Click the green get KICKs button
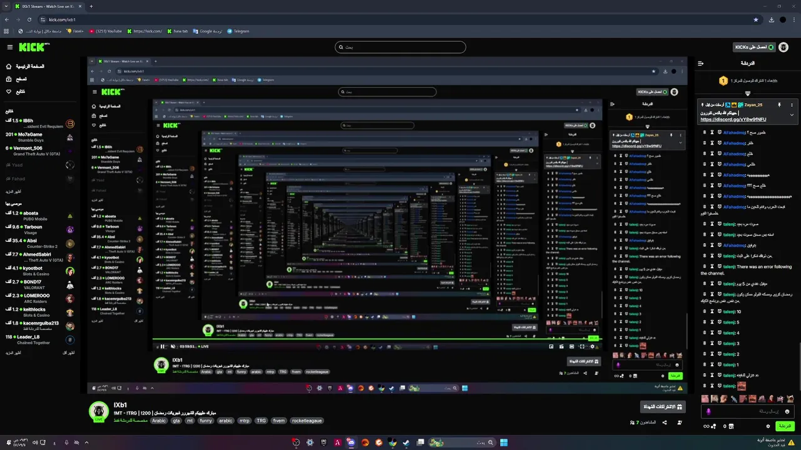This screenshot has height=450, width=801. [x=754, y=47]
